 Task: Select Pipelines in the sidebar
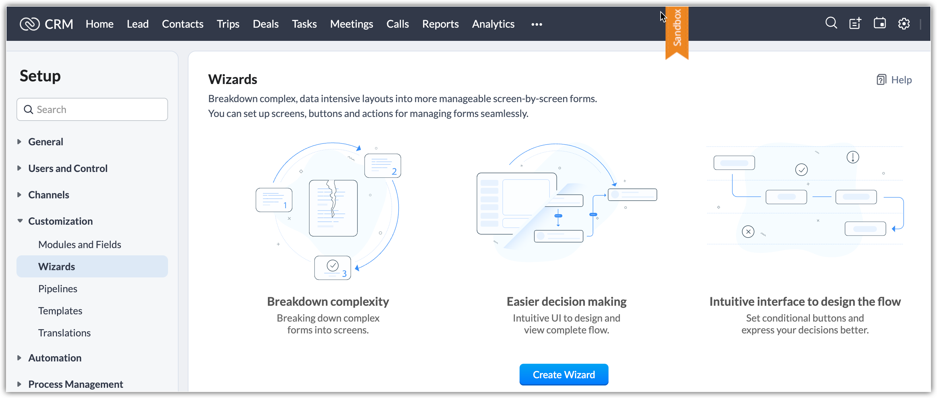coord(58,289)
